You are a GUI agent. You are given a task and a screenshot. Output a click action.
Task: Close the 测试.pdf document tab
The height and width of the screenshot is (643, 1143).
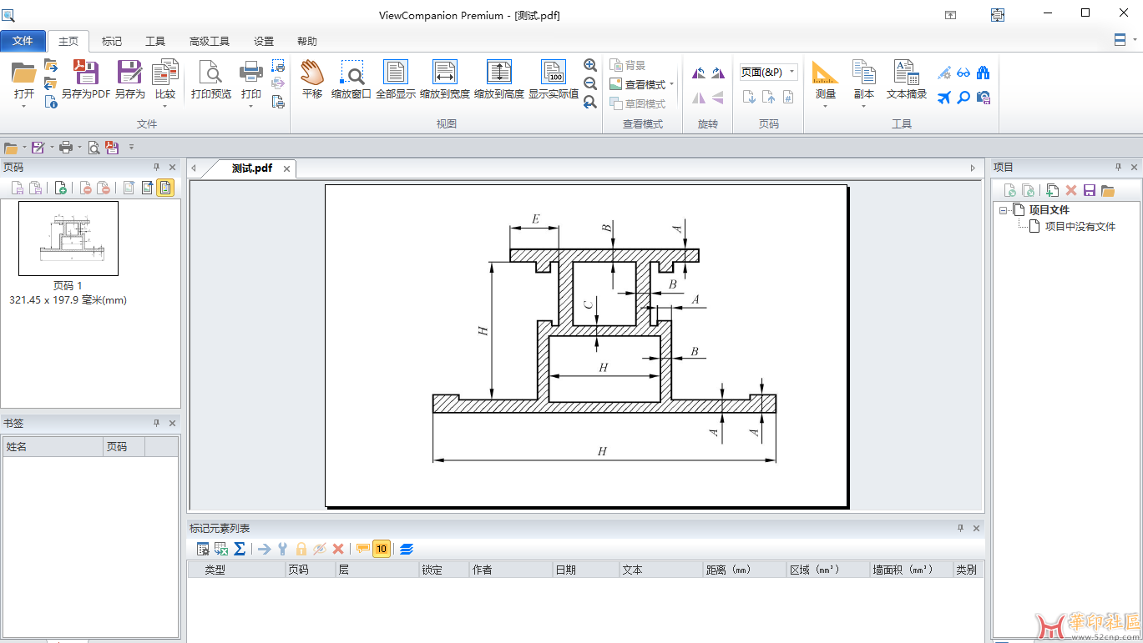(286, 168)
